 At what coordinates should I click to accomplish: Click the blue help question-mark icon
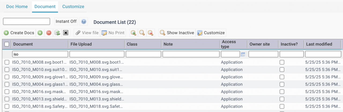(84, 22)
